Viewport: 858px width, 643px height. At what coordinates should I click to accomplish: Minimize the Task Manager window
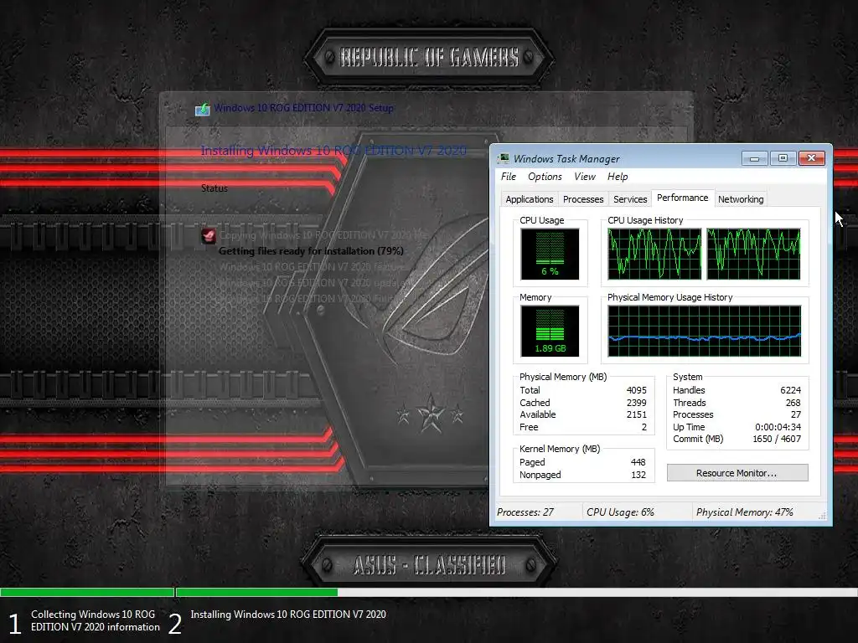click(755, 158)
